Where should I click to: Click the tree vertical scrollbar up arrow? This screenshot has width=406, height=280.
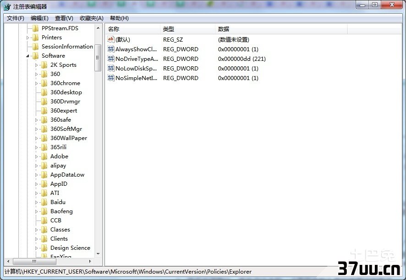[98, 27]
